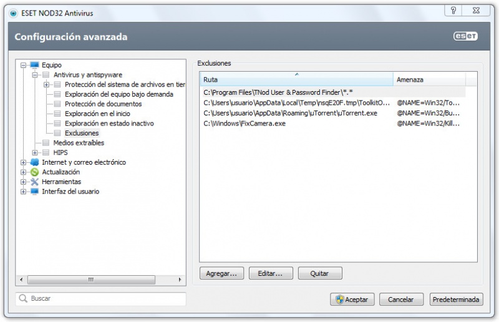Select Internet y correo electrónico label
499x322 pixels.
[84, 162]
